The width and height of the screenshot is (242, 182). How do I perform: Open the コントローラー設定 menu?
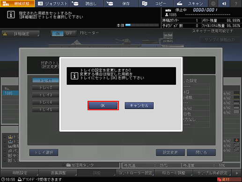135,173
